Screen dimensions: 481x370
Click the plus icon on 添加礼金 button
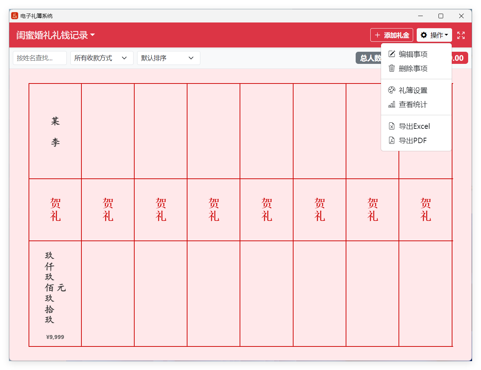pyautogui.click(x=377, y=35)
